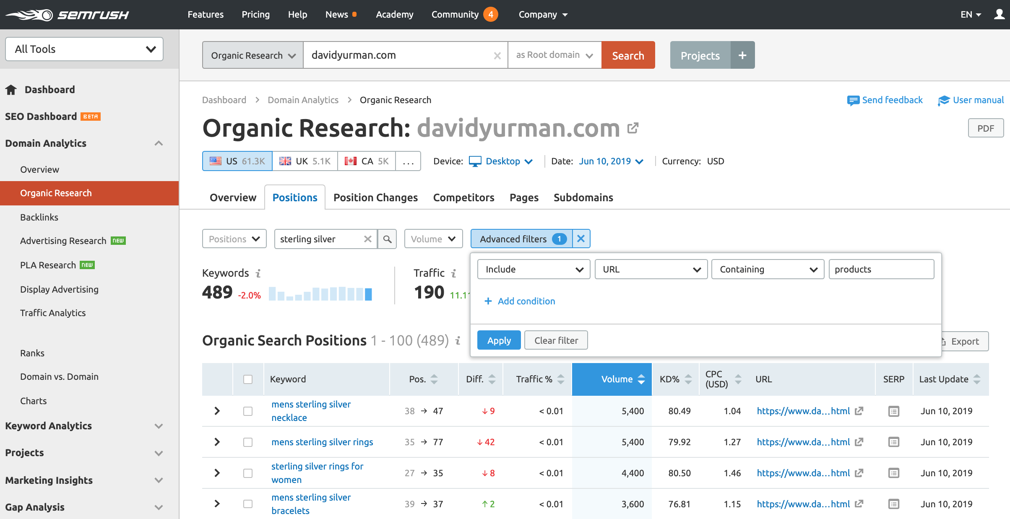Click the Keywords info icon

(x=258, y=273)
